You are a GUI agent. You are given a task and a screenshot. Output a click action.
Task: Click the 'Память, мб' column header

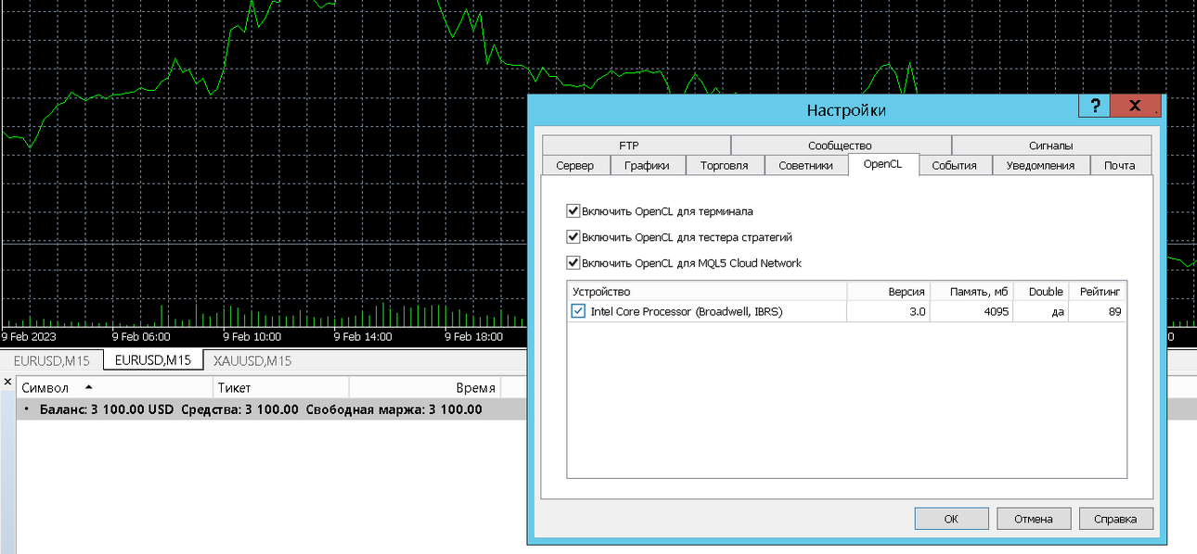coord(972,292)
